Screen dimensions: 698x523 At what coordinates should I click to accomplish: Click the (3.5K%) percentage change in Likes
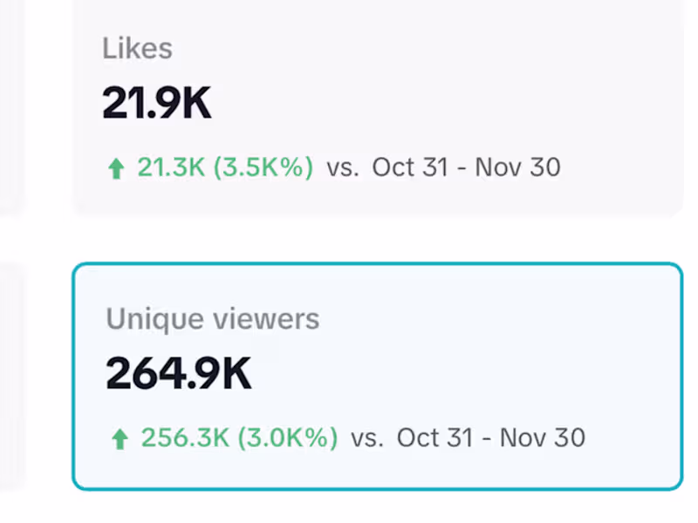coord(261,167)
